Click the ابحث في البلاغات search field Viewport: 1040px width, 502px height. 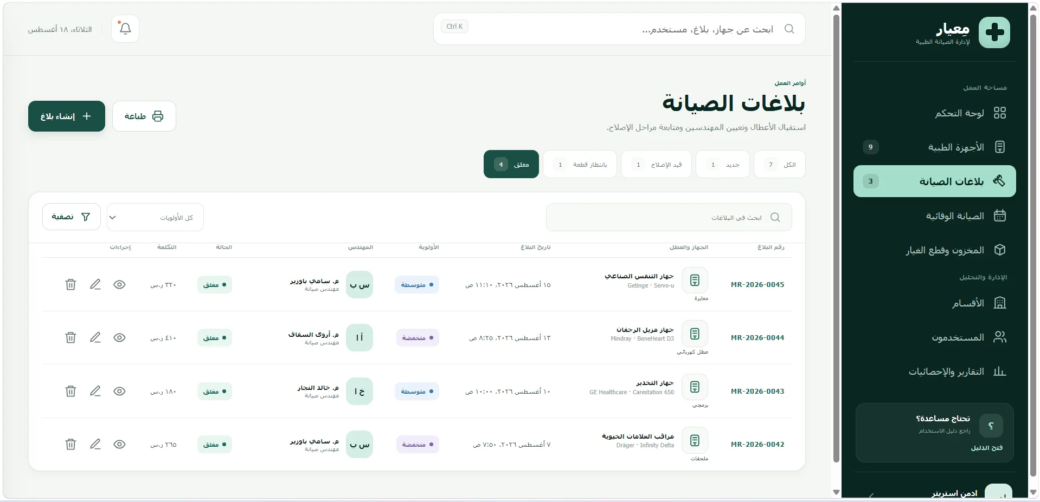pyautogui.click(x=669, y=217)
